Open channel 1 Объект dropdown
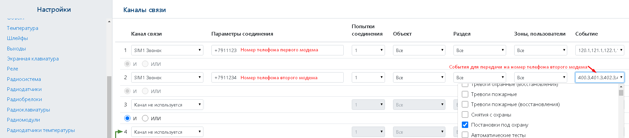 (x=419, y=50)
